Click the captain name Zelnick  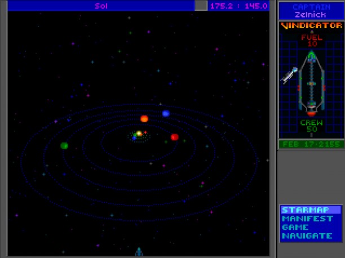click(x=310, y=15)
